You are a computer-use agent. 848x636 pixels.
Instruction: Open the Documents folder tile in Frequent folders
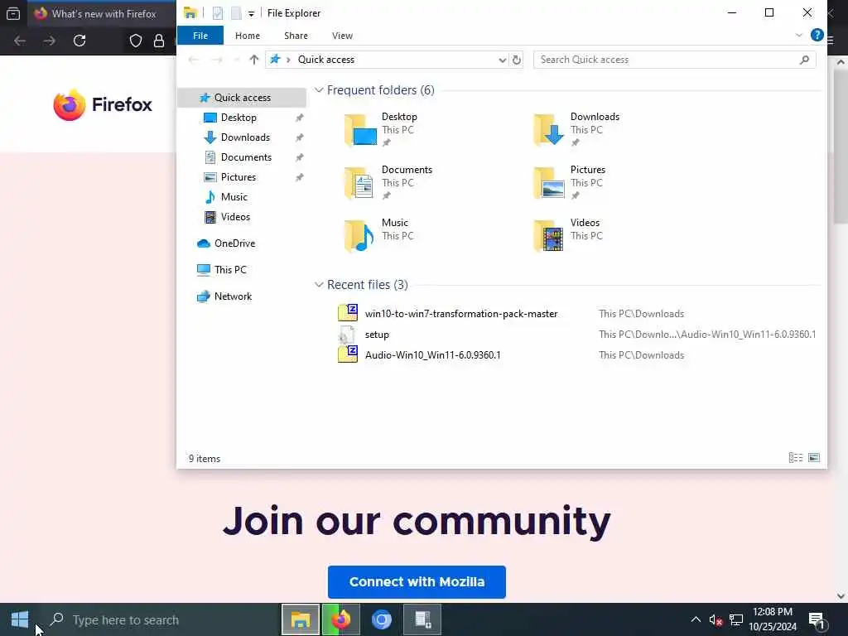tap(389, 183)
